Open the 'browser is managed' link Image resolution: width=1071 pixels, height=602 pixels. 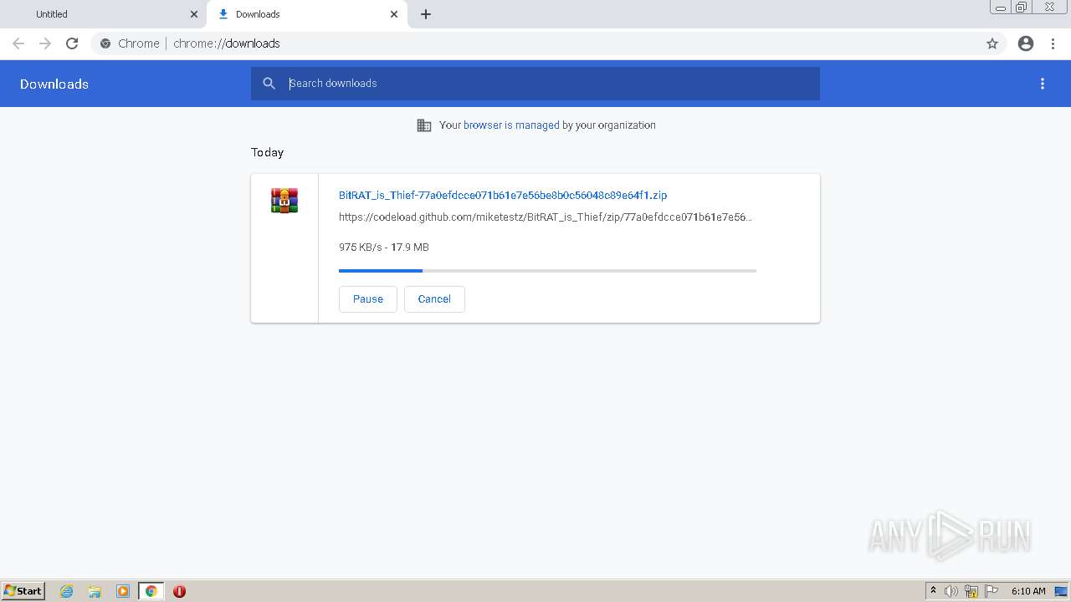(x=511, y=125)
